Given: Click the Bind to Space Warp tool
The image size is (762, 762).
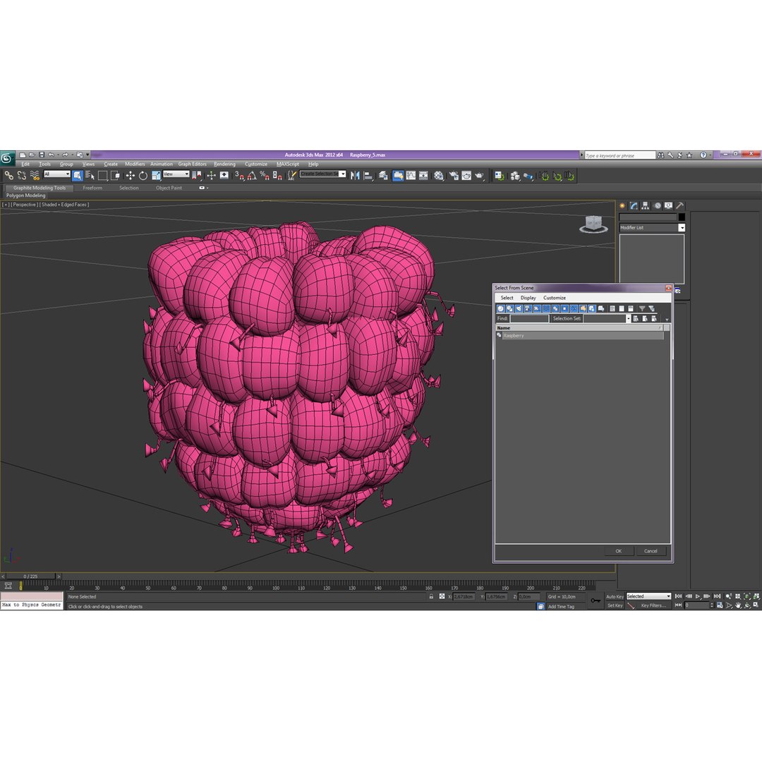Looking at the screenshot, I should (x=35, y=176).
